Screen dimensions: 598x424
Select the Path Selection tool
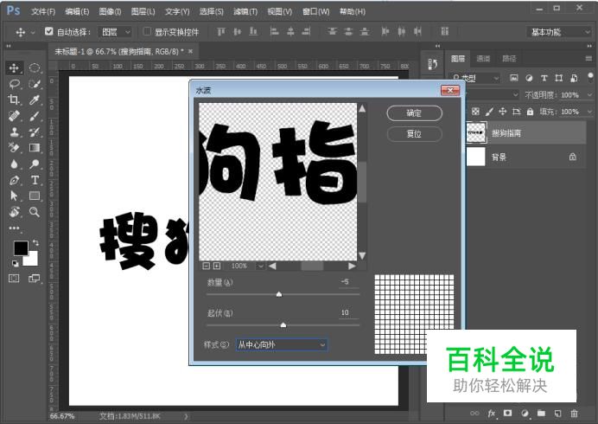[x=14, y=196]
